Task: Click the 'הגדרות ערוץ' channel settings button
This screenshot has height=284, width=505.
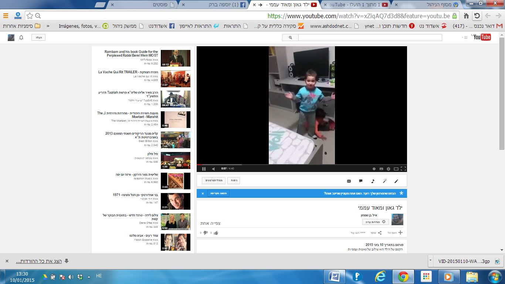Action: pos(375,222)
